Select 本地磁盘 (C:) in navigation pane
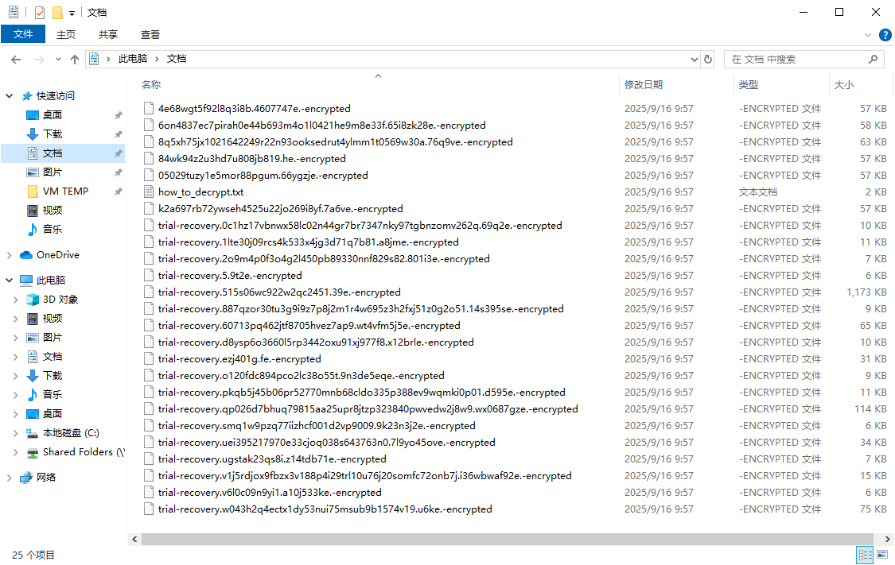 [x=71, y=433]
